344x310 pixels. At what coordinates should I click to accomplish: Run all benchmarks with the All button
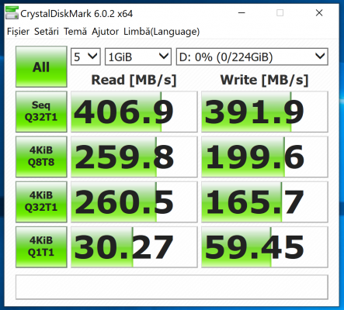[41, 67]
